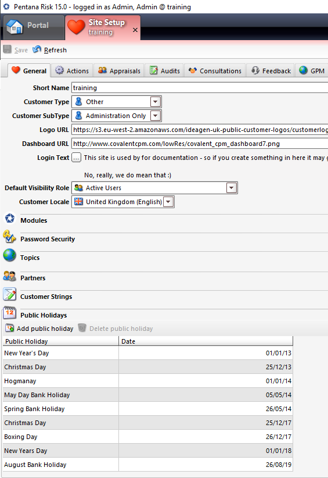Viewport: 328px width, 478px height.
Task: Select the Spring Bank Holiday row
Action: 148,409
